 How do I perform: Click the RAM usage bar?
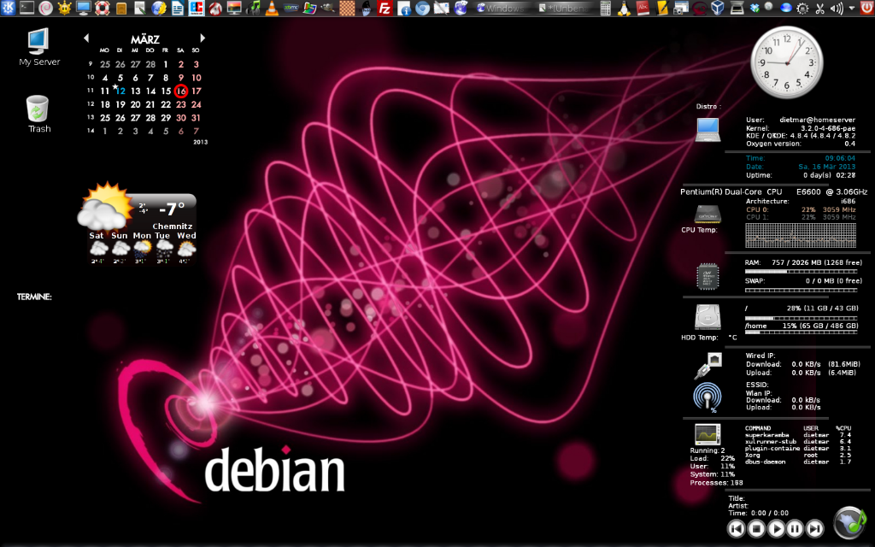(800, 271)
